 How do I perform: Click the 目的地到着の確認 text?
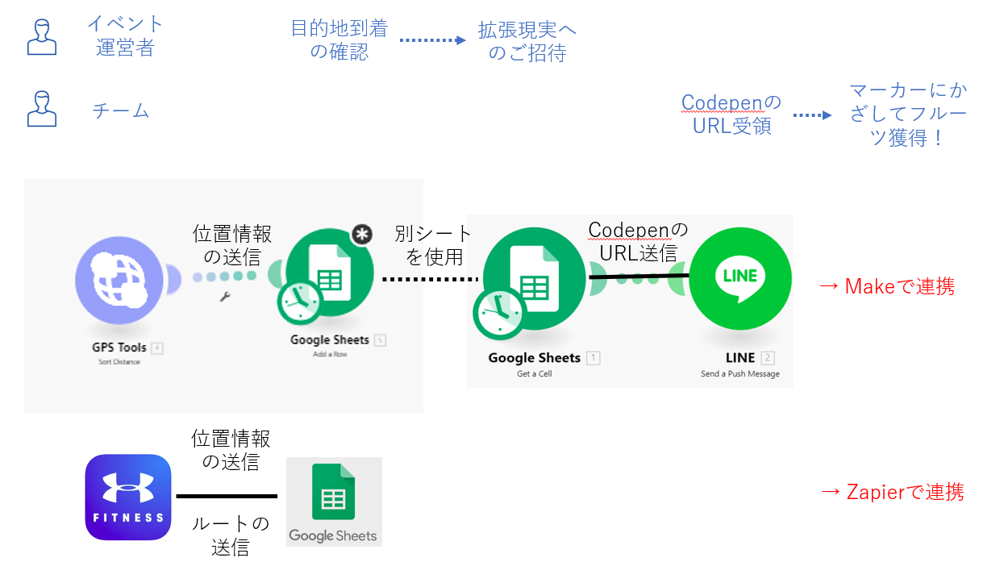click(x=339, y=40)
